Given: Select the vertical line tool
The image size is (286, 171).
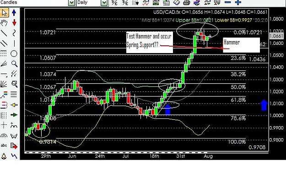Looking at the screenshot, I should pyautogui.click(x=14, y=43).
